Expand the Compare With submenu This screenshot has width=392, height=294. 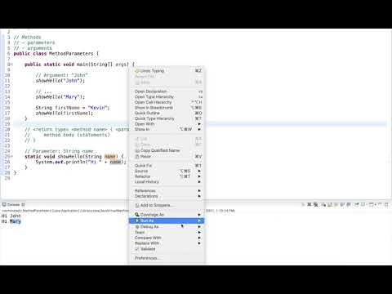click(x=167, y=238)
